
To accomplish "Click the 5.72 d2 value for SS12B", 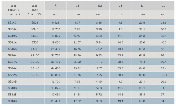I will 99,95.
